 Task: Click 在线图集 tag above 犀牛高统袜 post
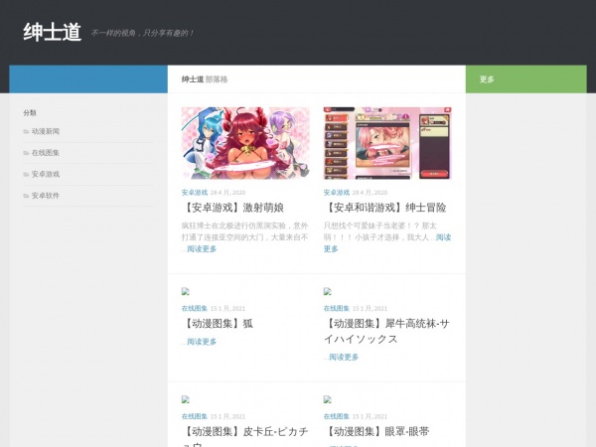coord(337,308)
